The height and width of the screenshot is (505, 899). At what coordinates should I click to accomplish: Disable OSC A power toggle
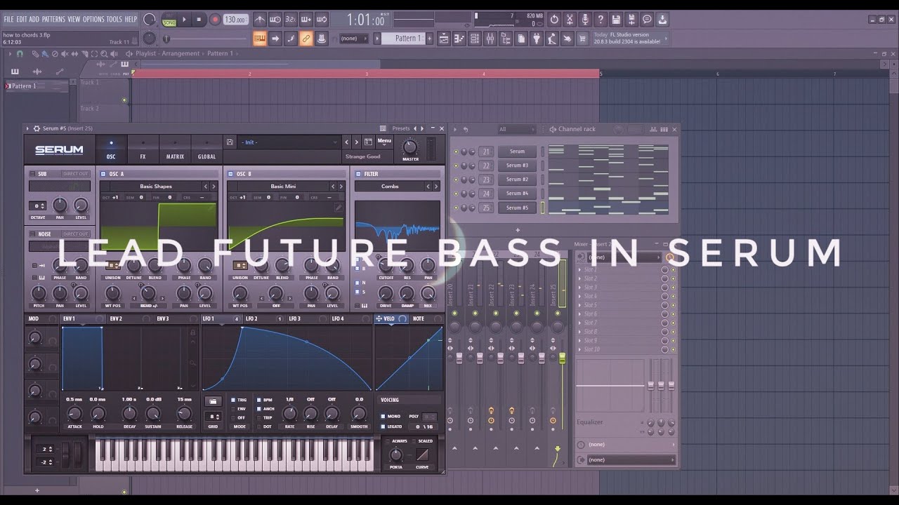pyautogui.click(x=103, y=174)
